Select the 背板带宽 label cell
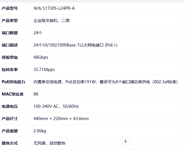Screen dimensions: 189x150 point(10,57)
